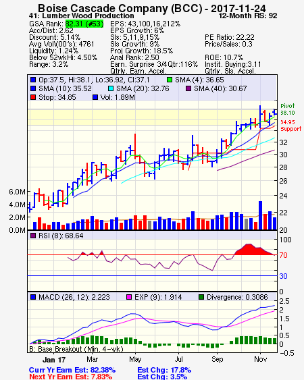Click the Proj Growth: 18.5% text
The height and width of the screenshot is (380, 304).
(141, 51)
